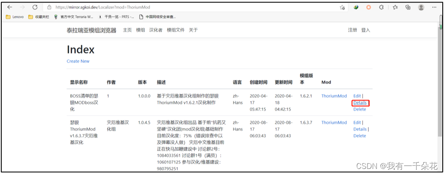Go to the 模组文件 nav item
The height and width of the screenshot is (174, 444).
pyautogui.click(x=176, y=30)
